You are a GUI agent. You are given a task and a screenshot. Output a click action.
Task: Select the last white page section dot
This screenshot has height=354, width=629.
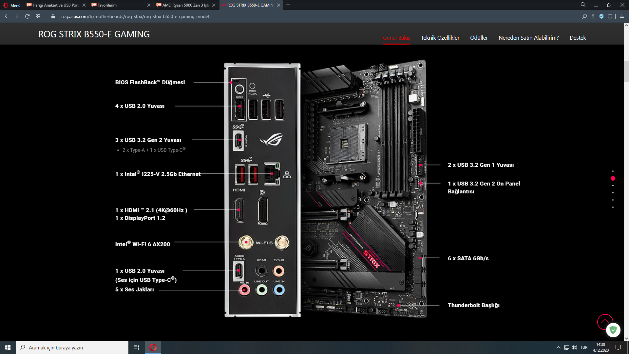click(x=613, y=207)
